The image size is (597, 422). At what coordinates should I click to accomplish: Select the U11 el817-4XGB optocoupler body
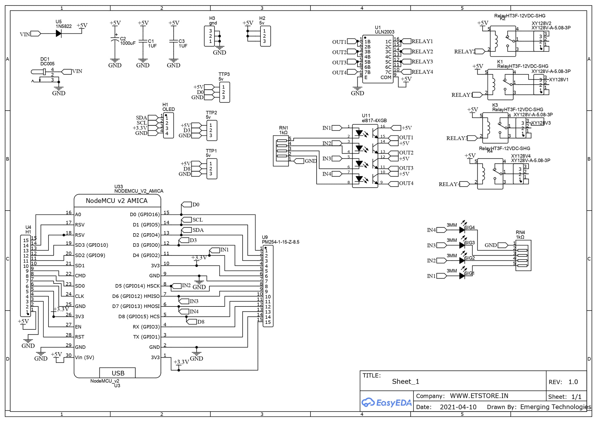[x=365, y=156]
